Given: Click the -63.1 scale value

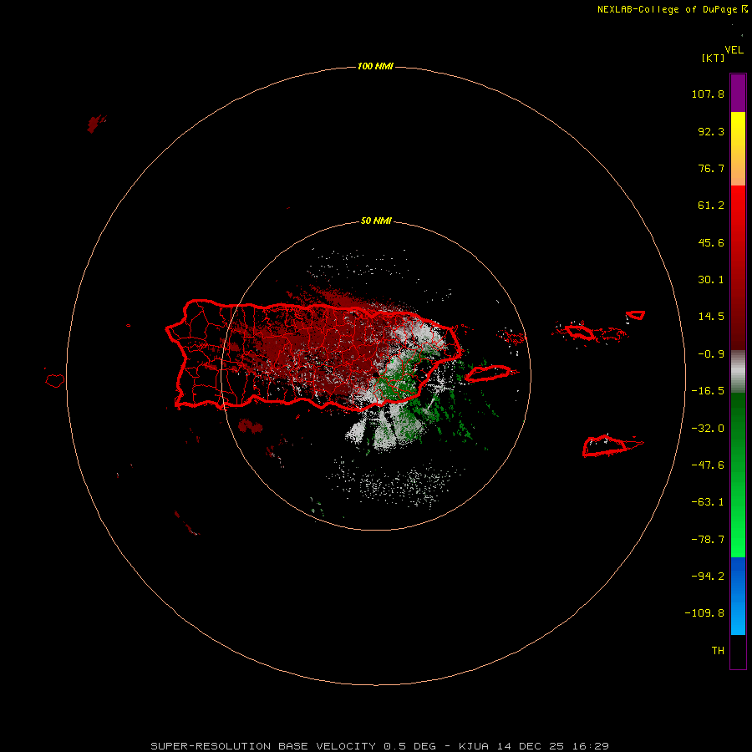Looking at the screenshot, I should [x=708, y=502].
